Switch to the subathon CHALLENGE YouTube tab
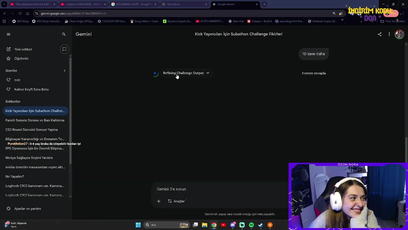Viewport: 408px width, 230px height. (83, 4)
